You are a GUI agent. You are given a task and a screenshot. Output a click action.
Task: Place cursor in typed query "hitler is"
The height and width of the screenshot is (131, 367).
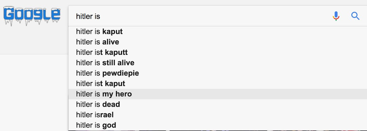88,16
